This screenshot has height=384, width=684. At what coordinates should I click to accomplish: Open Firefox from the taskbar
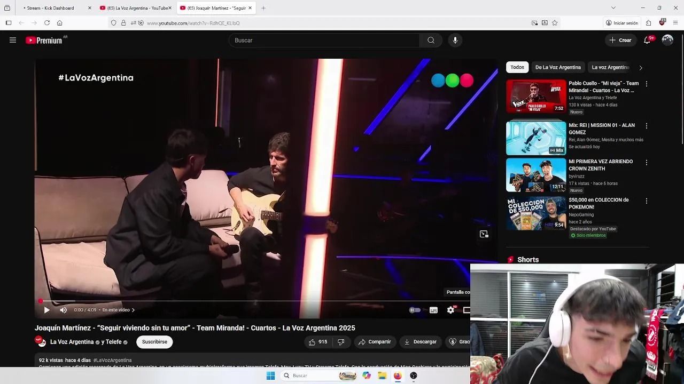(398, 375)
